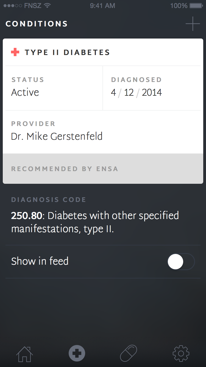
Task: Tap the red cross condition icon
Action: coord(15,52)
